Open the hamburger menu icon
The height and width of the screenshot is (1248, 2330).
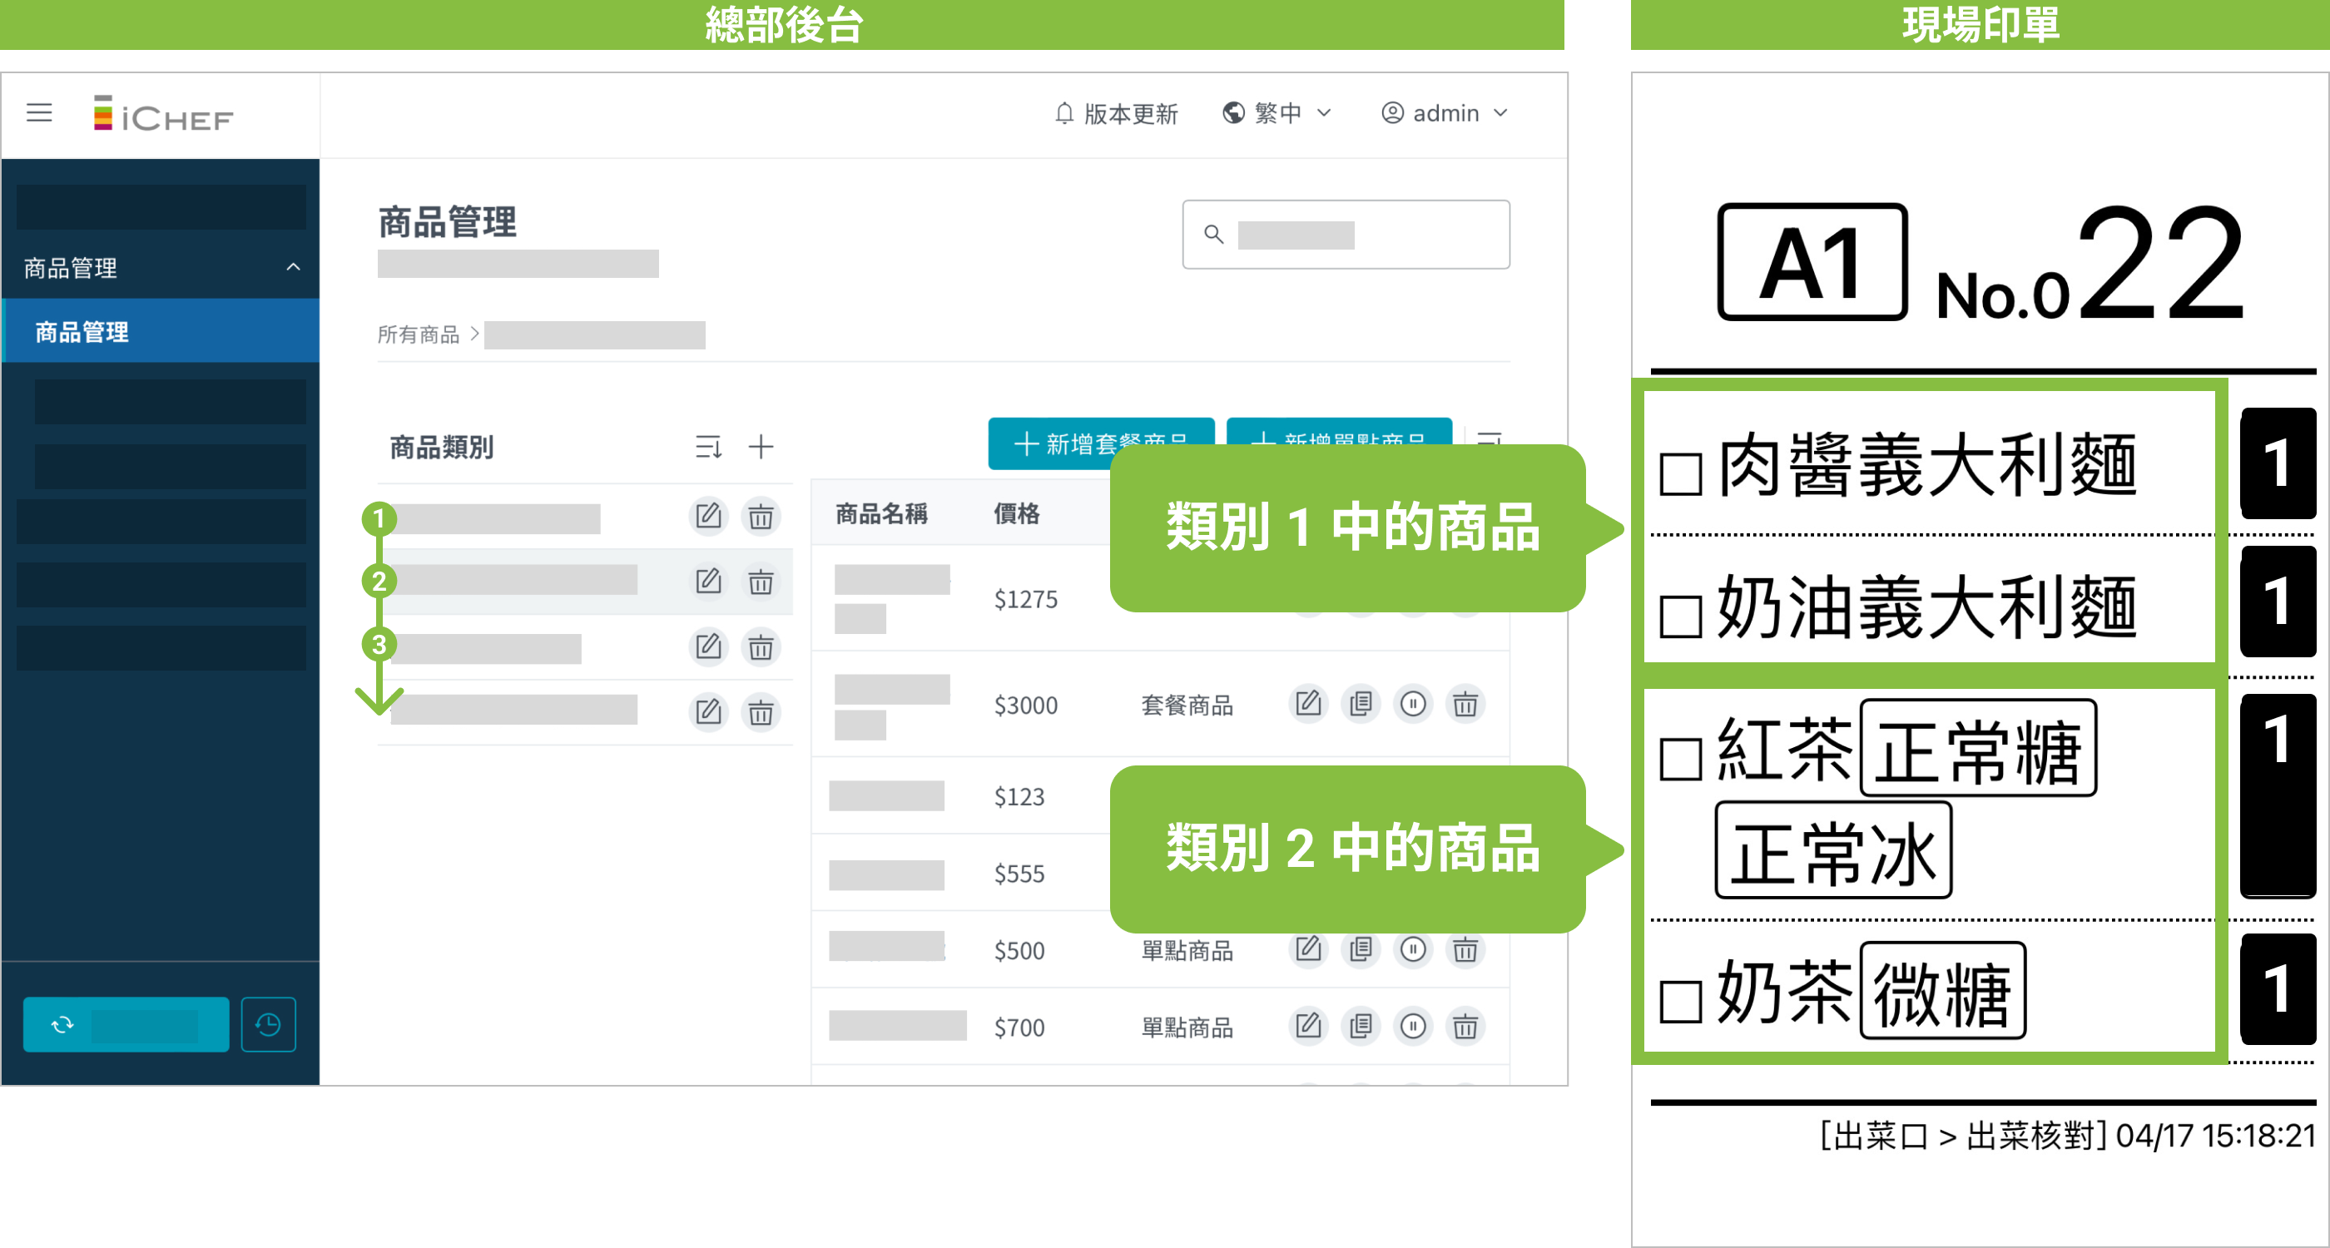tap(39, 113)
